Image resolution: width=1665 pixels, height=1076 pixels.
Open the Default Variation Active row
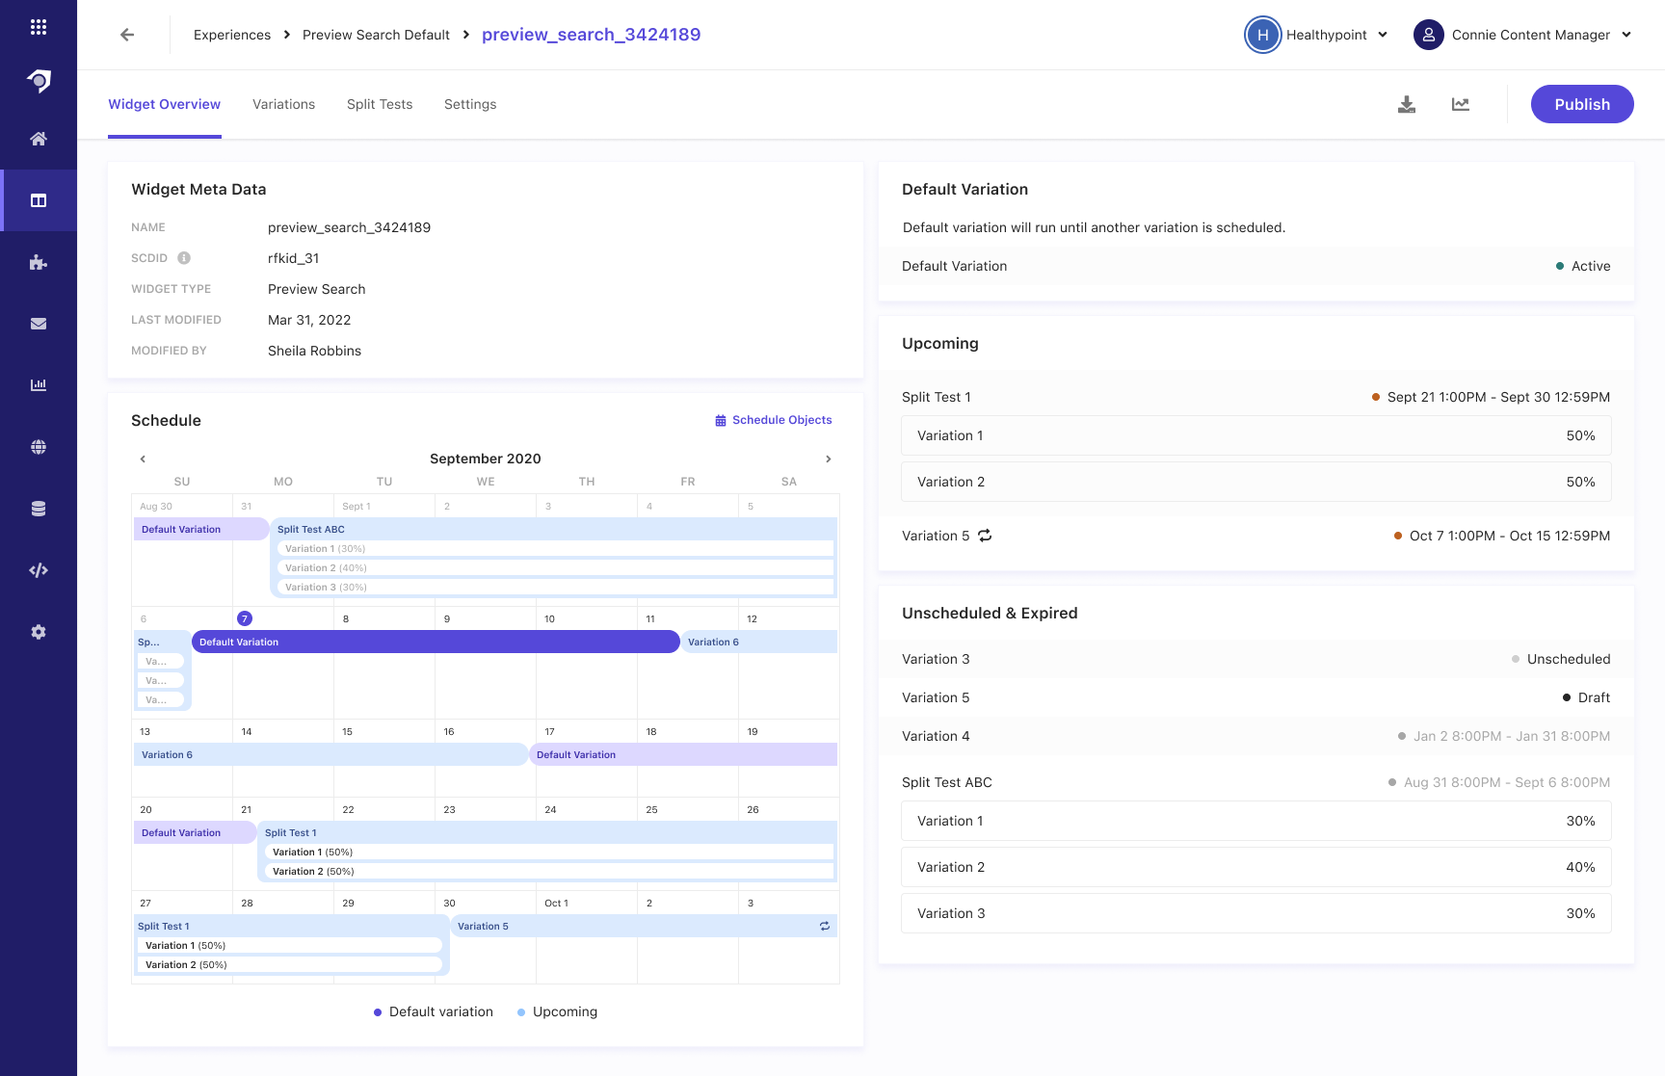click(1256, 266)
